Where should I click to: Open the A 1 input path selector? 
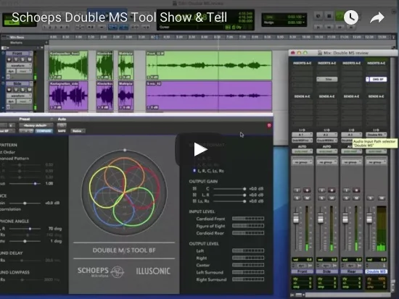click(x=302, y=135)
